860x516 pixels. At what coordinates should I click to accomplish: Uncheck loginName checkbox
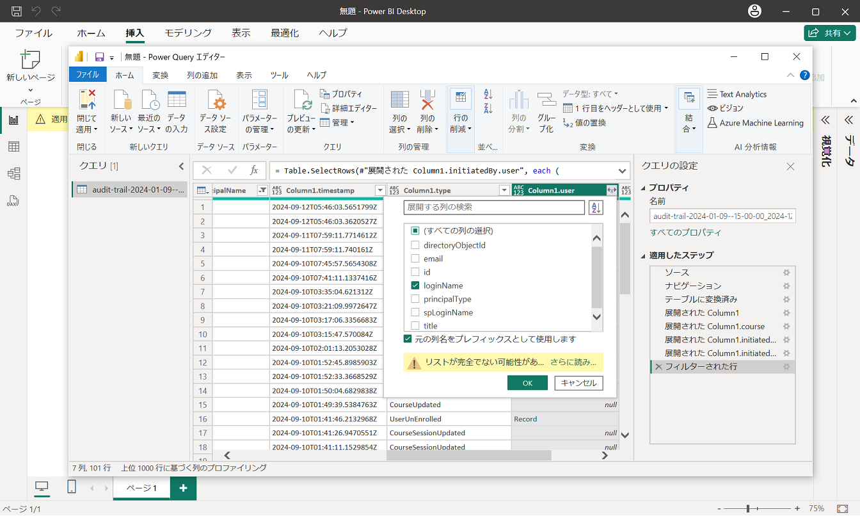click(x=415, y=286)
